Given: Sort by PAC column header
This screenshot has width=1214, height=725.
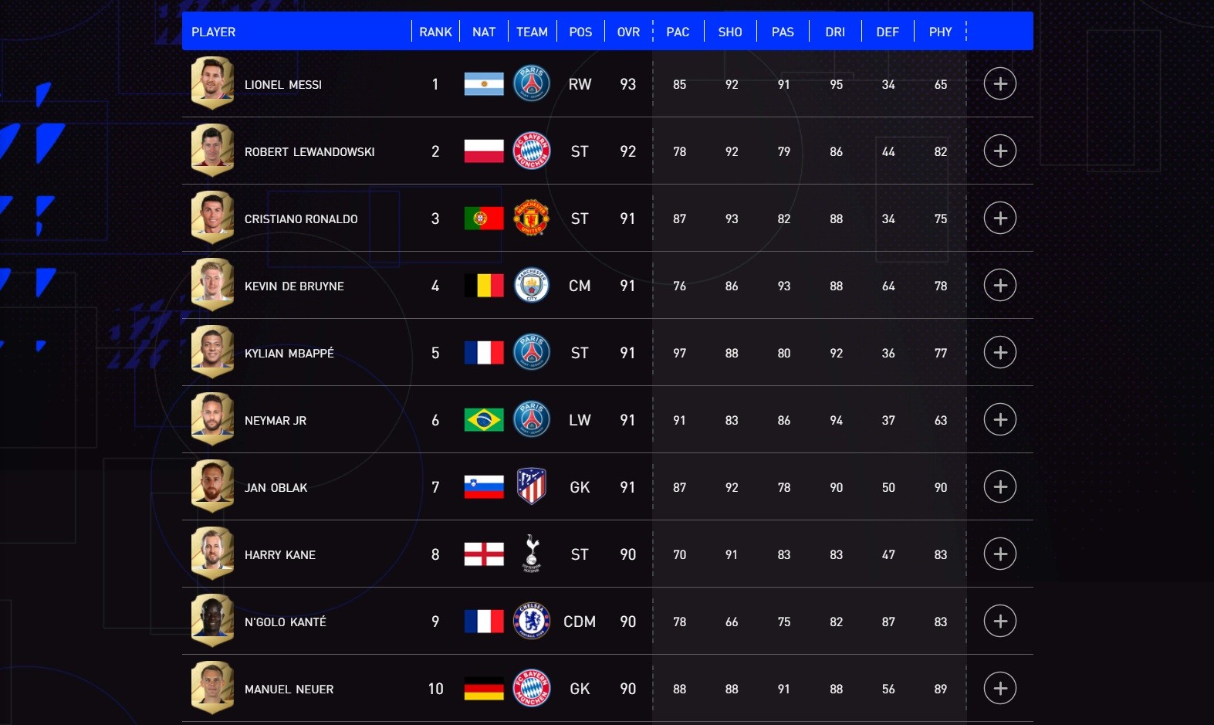Looking at the screenshot, I should 678,32.
